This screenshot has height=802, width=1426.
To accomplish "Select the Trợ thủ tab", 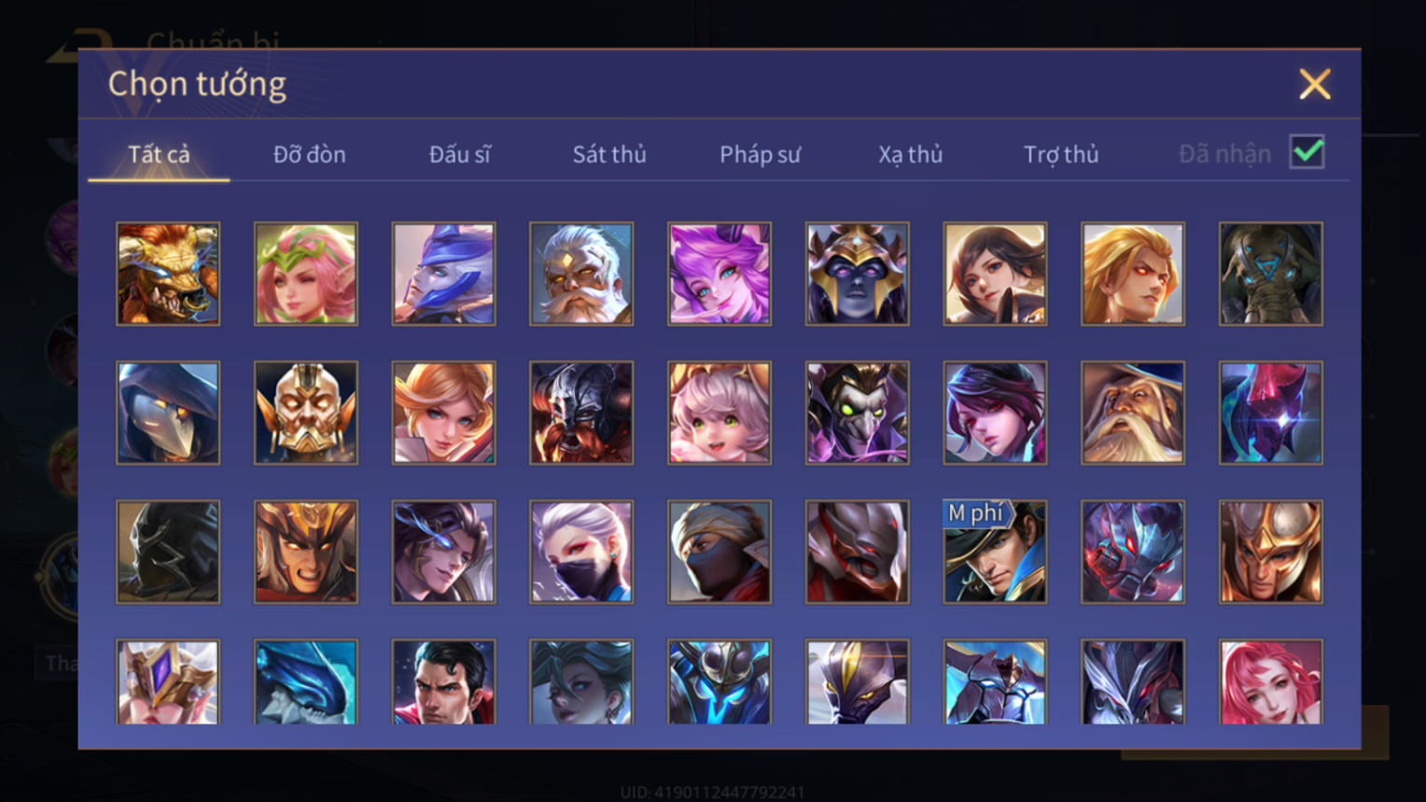I will (x=1061, y=154).
